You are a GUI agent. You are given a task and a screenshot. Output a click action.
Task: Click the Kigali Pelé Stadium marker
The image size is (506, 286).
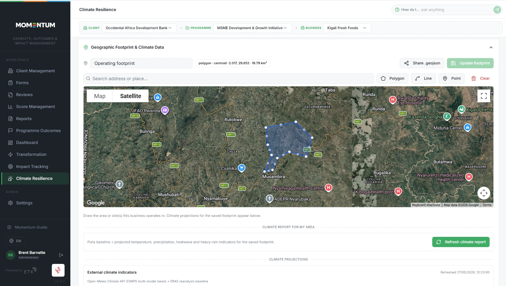(x=461, y=109)
